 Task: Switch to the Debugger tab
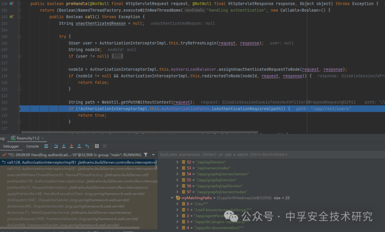tap(11, 146)
